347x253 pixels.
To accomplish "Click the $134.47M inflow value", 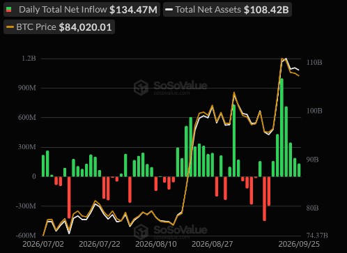I will (x=133, y=10).
